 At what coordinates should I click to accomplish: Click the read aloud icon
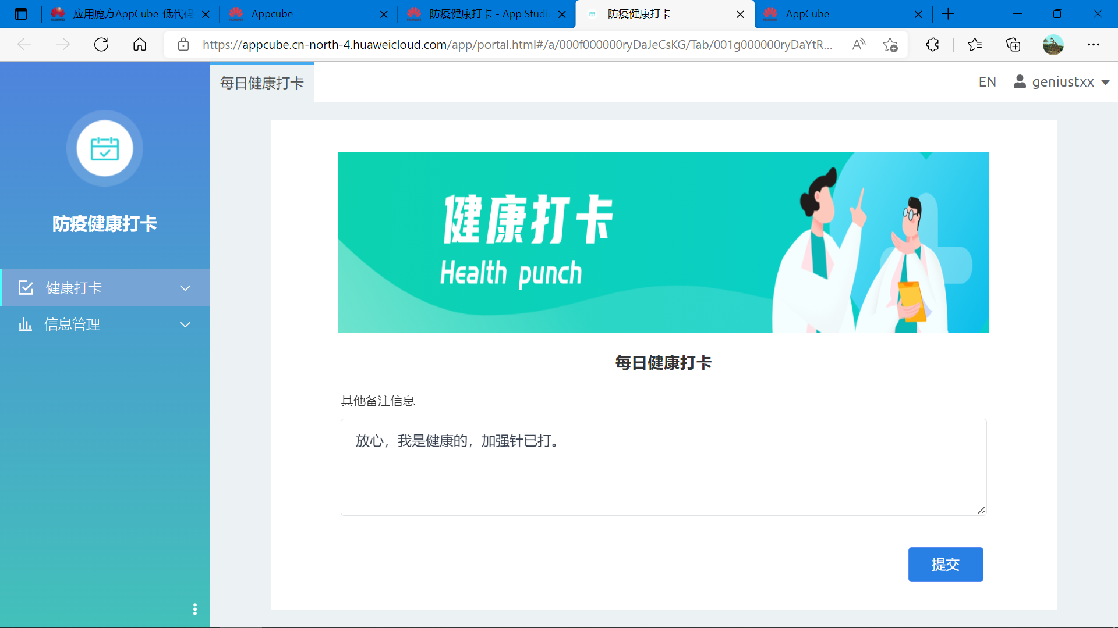click(x=859, y=45)
